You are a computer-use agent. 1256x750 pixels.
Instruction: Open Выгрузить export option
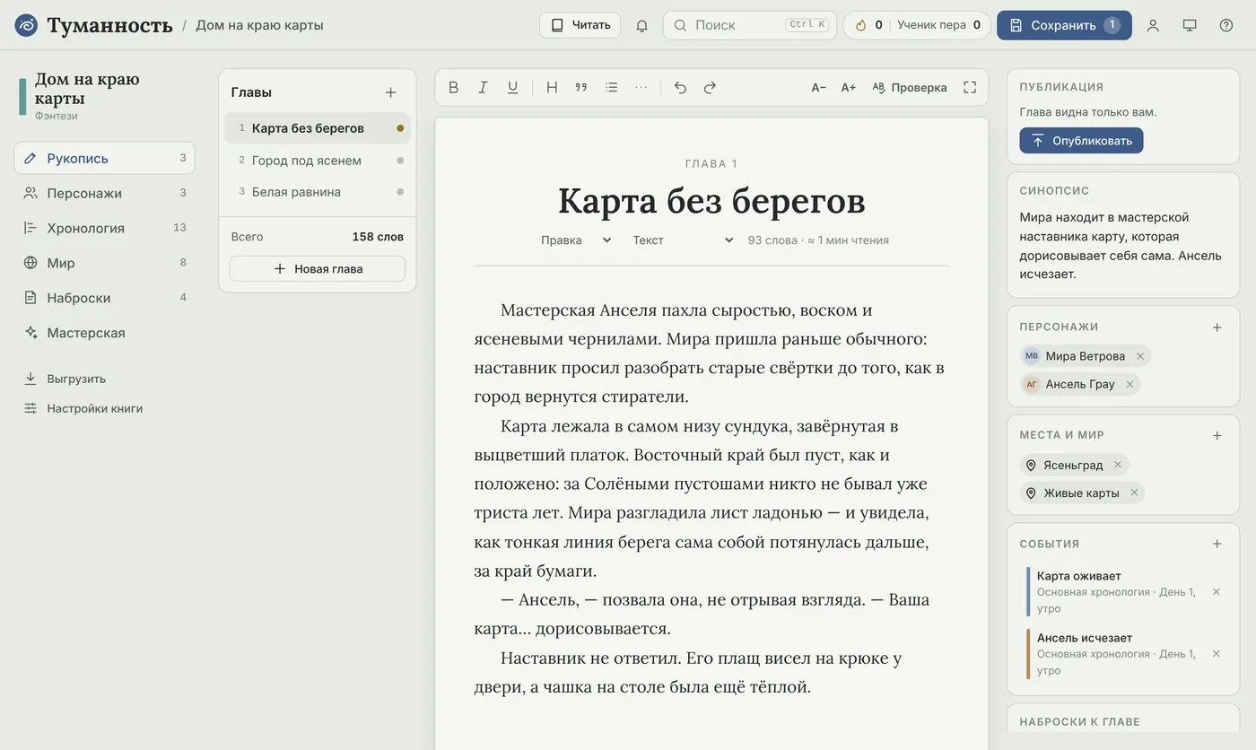(x=104, y=379)
